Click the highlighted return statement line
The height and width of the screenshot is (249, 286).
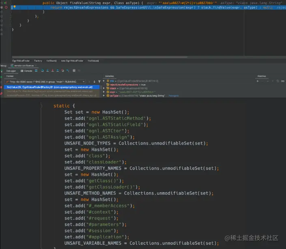[x=148, y=7]
